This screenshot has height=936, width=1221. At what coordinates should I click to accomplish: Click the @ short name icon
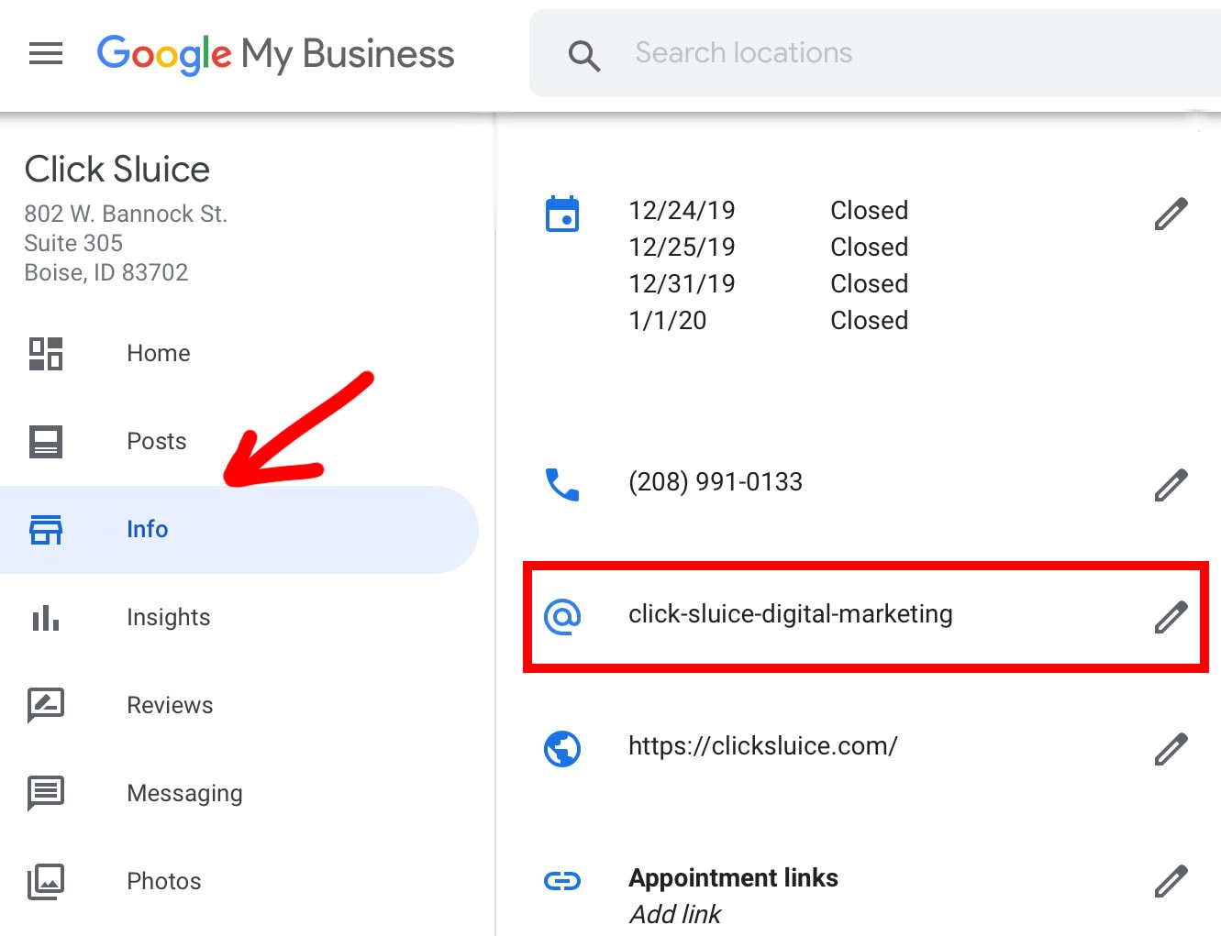[562, 617]
